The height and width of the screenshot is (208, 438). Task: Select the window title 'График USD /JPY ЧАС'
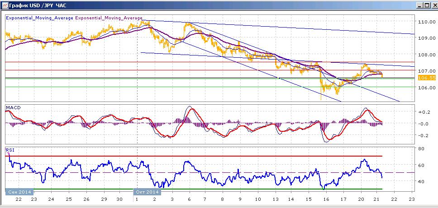coord(38,5)
